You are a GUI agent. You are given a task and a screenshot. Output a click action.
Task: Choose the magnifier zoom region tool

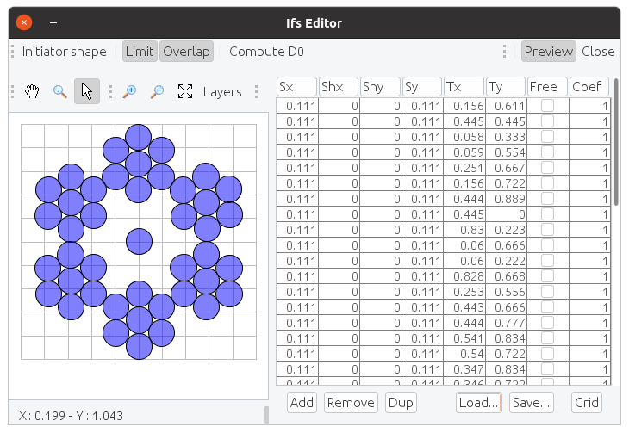click(59, 91)
